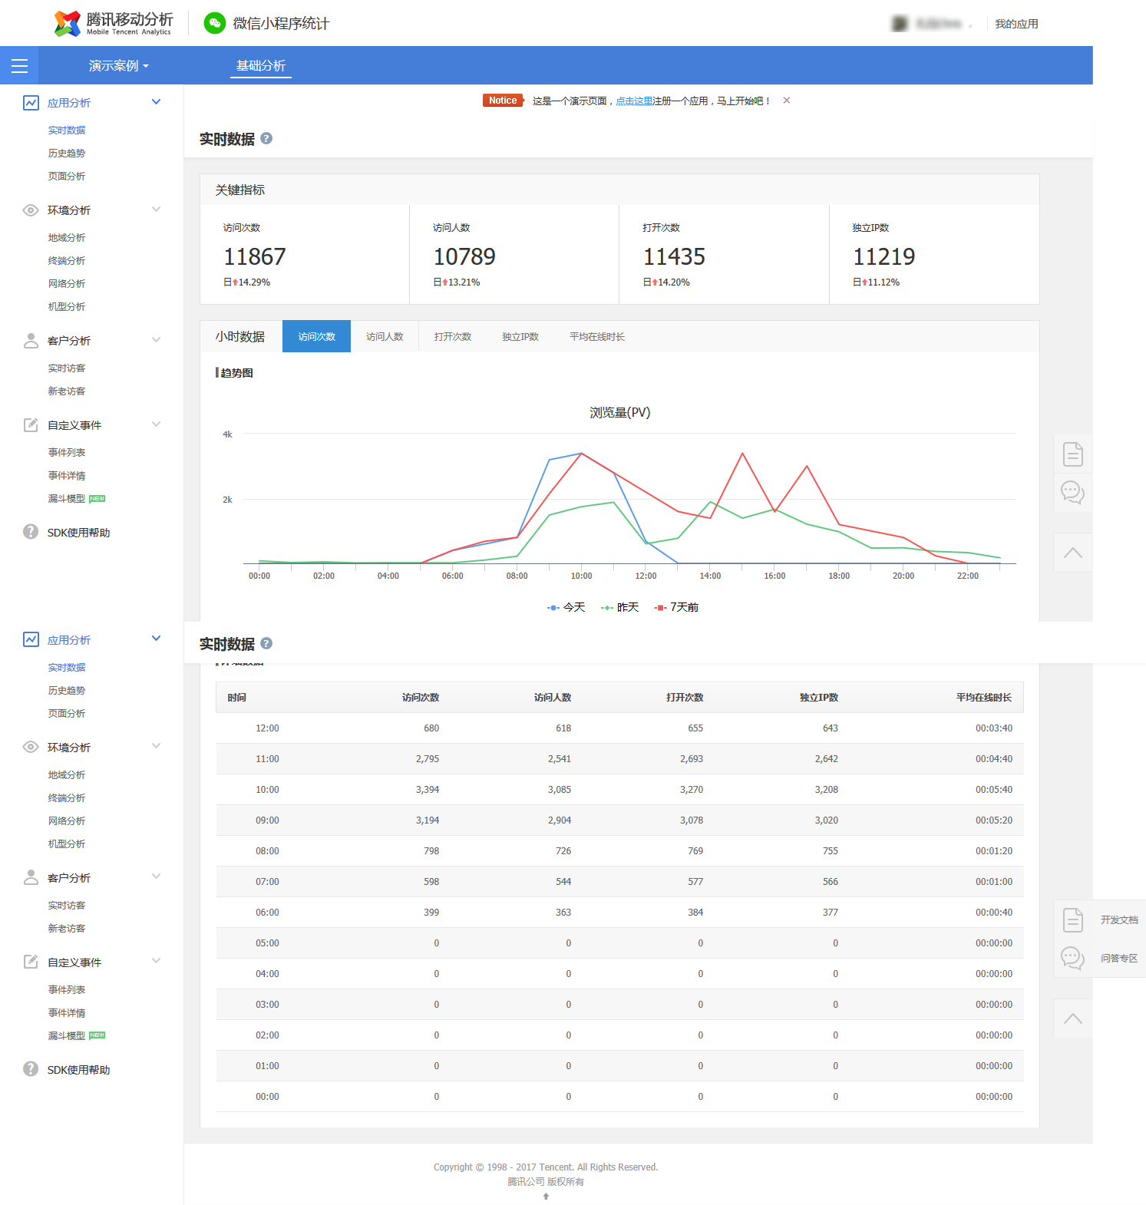Click the unlabeled chat bubble icon beside the trend chart
The width and height of the screenshot is (1146, 1205).
pyautogui.click(x=1073, y=492)
